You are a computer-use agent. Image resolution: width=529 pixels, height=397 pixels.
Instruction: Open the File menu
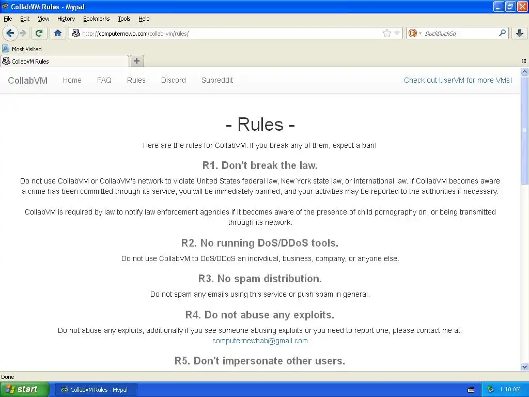(8, 19)
